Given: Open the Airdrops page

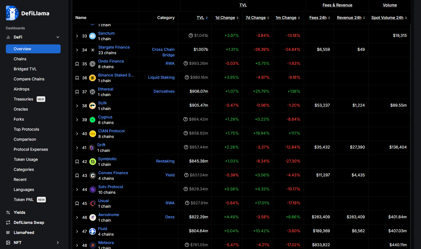Looking at the screenshot, I should [x=22, y=89].
